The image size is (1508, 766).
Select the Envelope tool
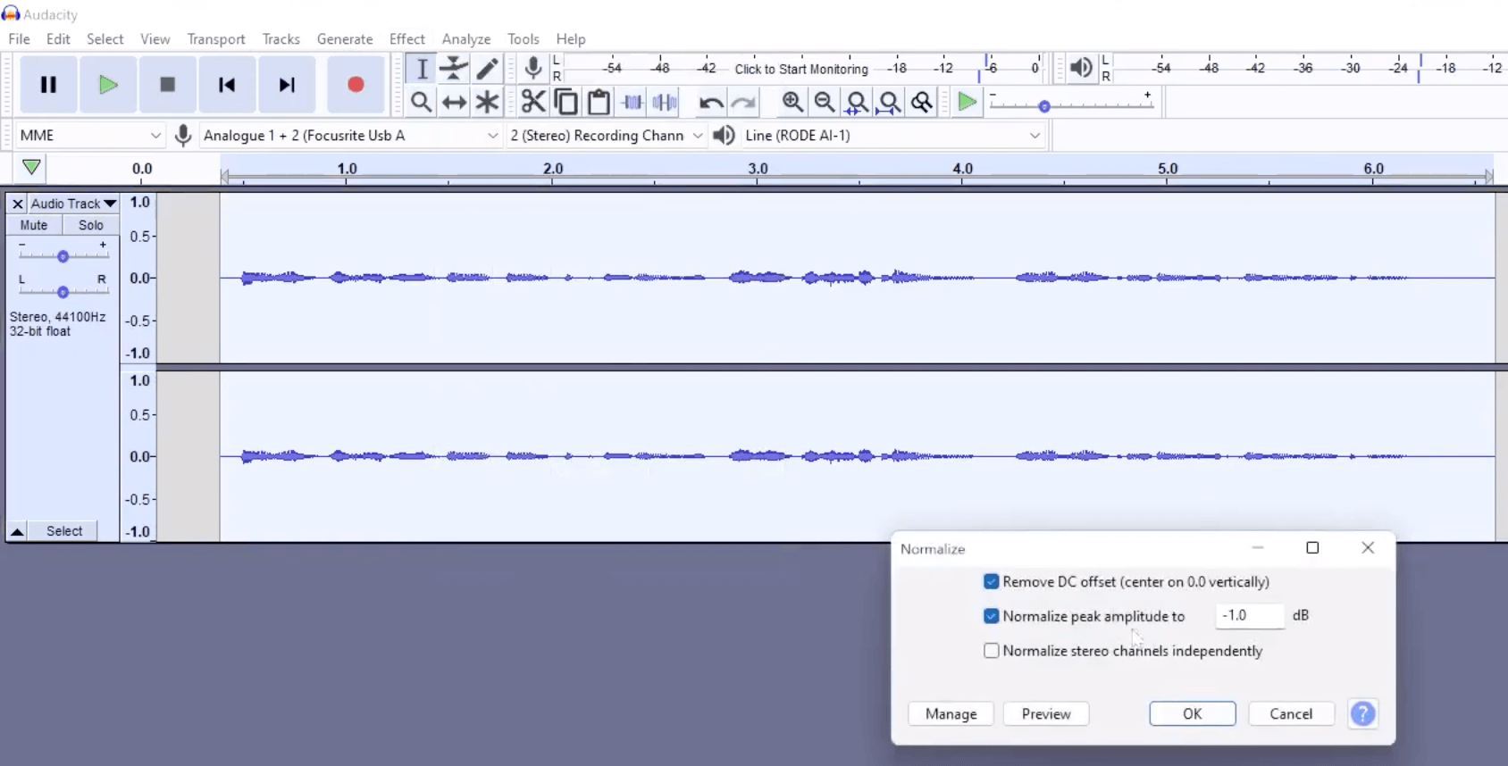click(455, 69)
